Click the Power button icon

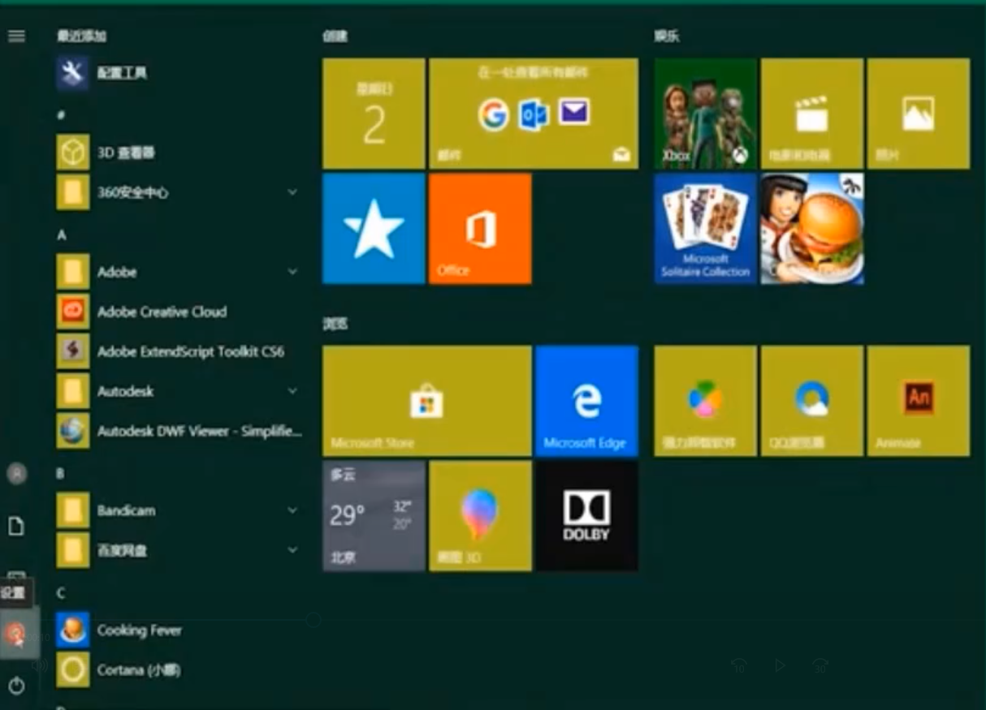coord(17,686)
